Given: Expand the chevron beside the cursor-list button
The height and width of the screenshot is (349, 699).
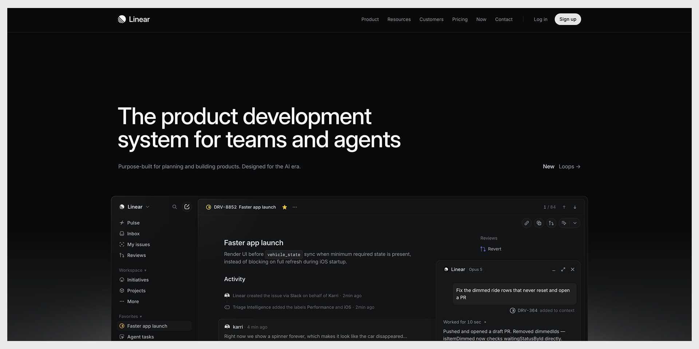Looking at the screenshot, I should (575, 223).
